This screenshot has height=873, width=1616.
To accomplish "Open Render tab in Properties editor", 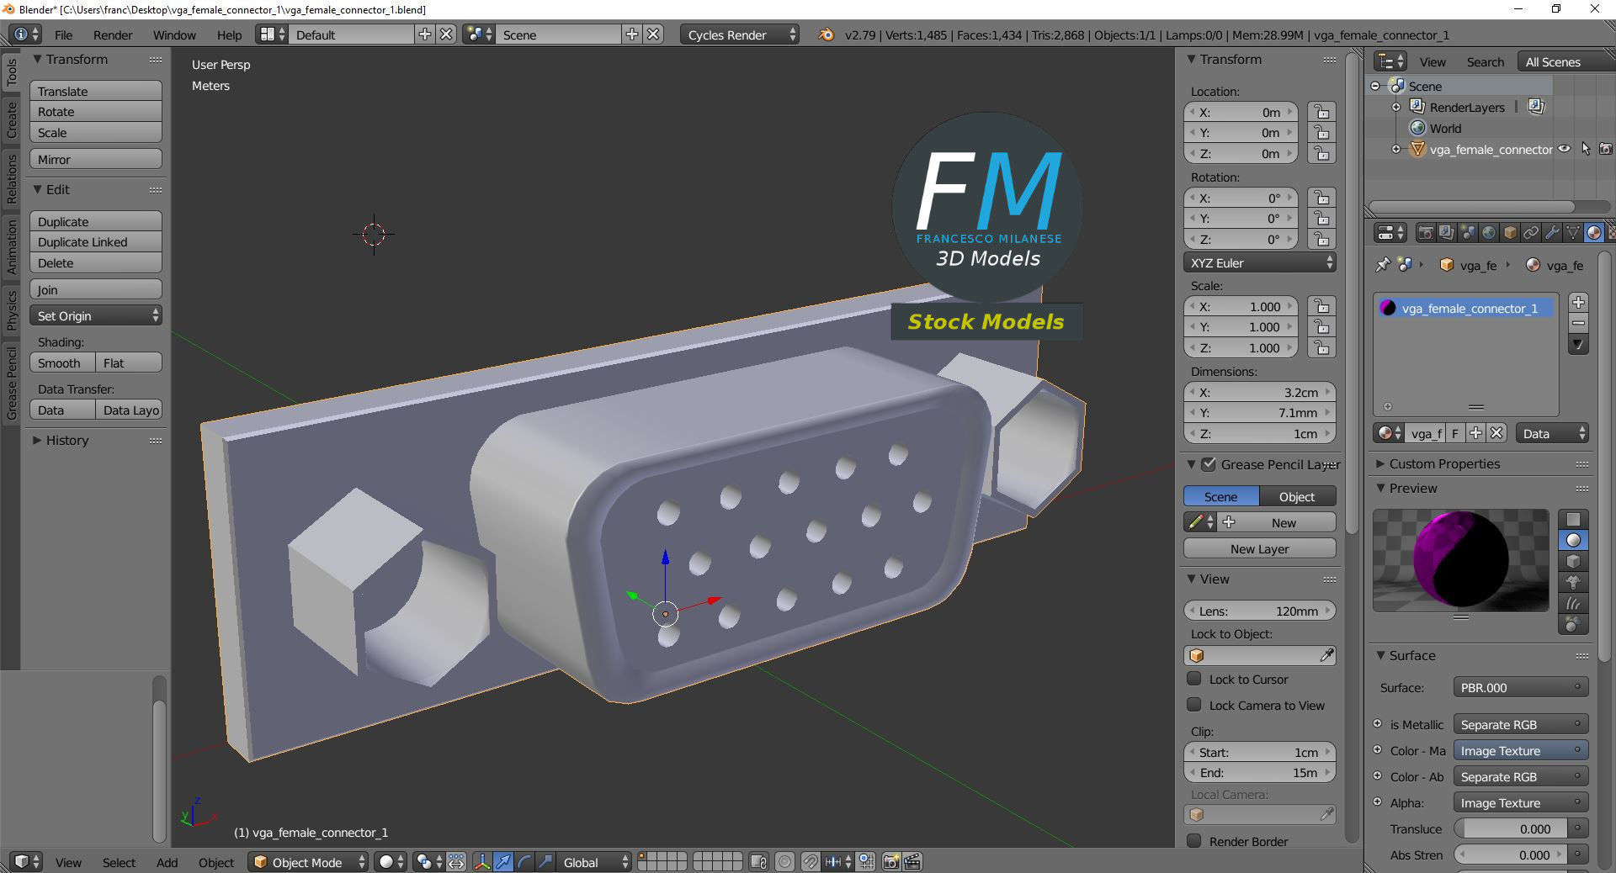I will (1426, 233).
